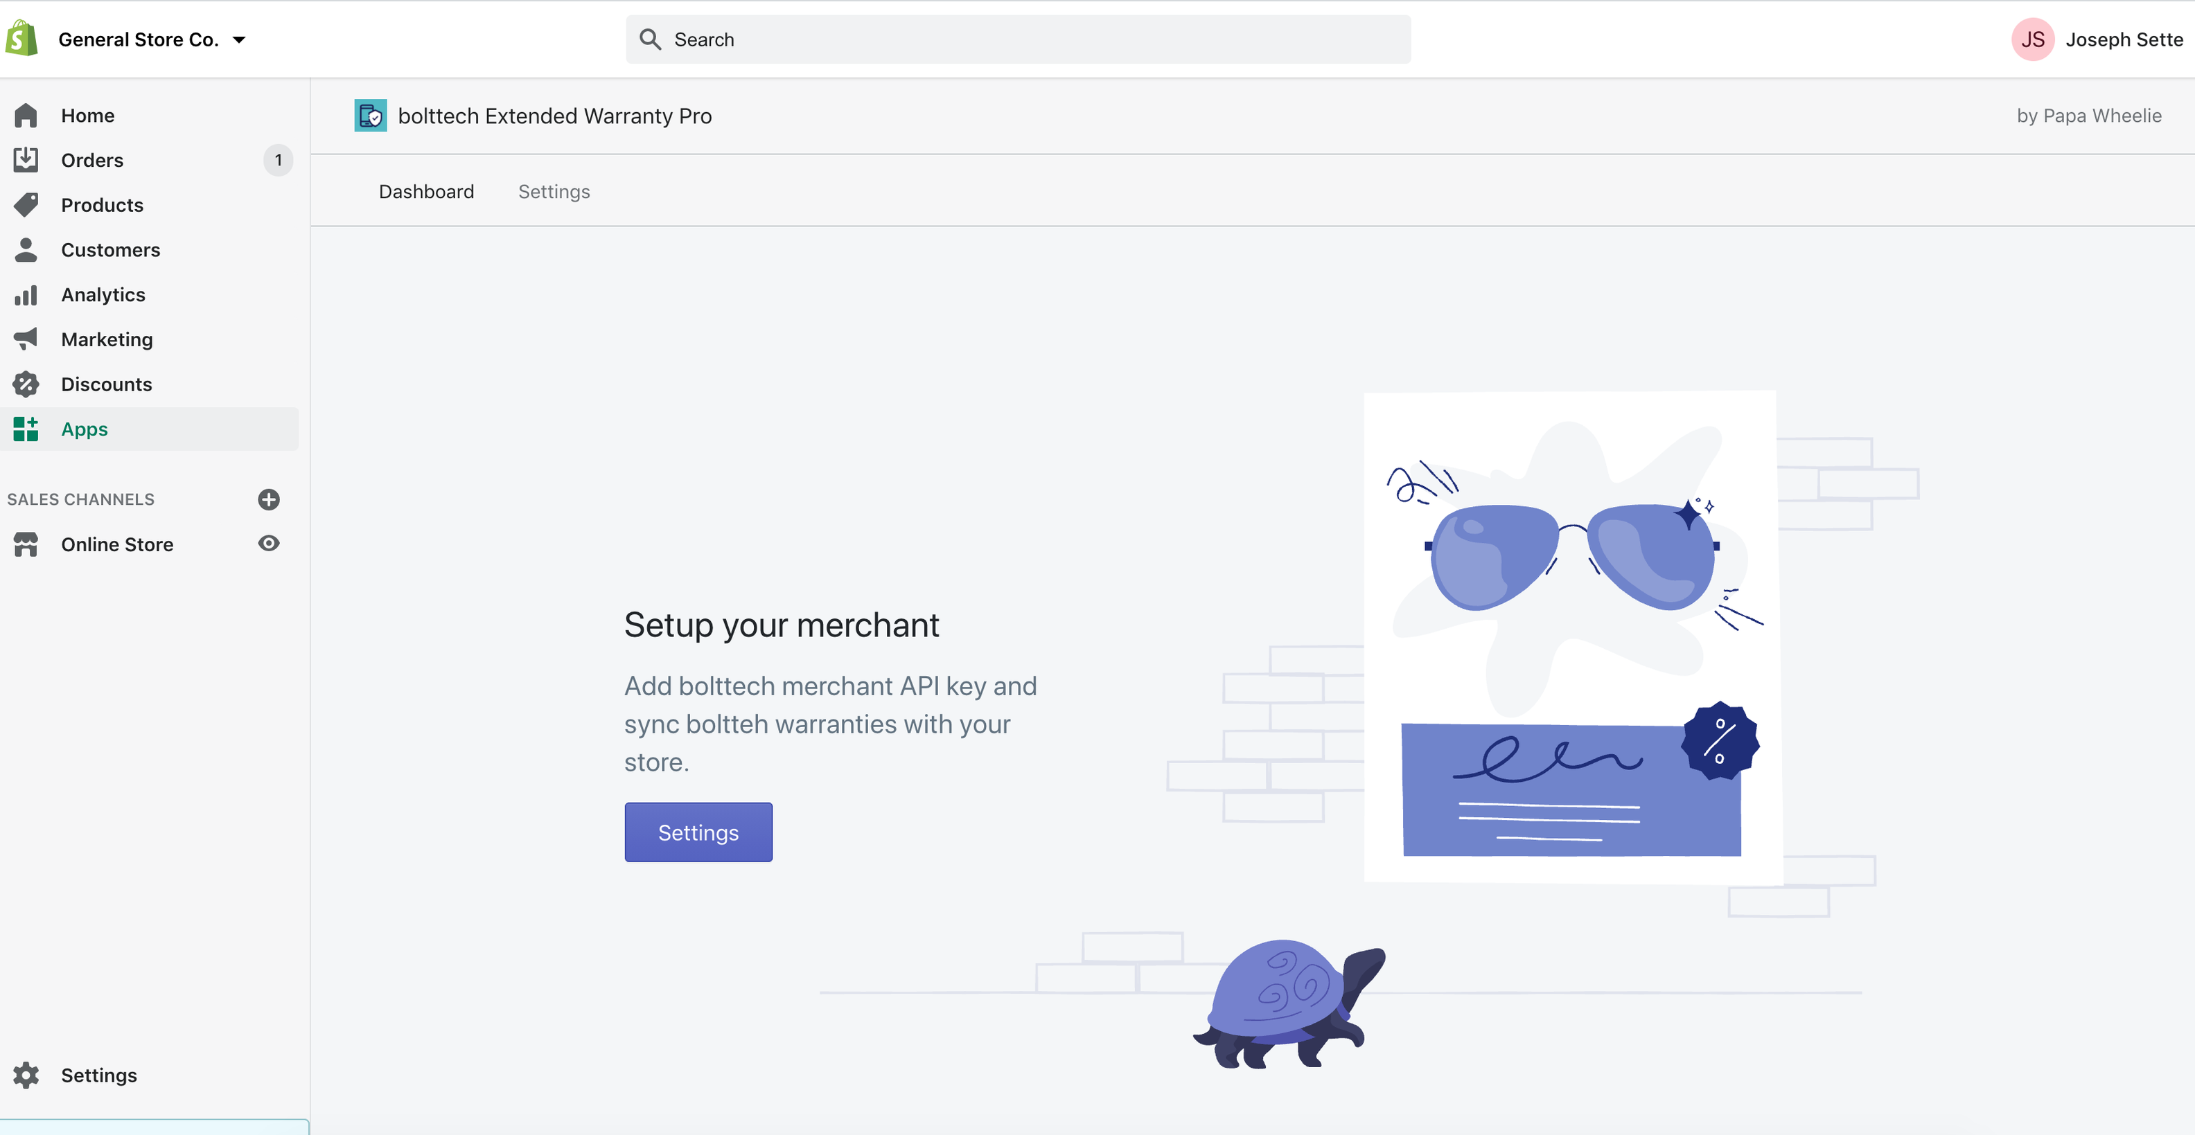
Task: Open Orders in the sidebar
Action: tap(92, 160)
